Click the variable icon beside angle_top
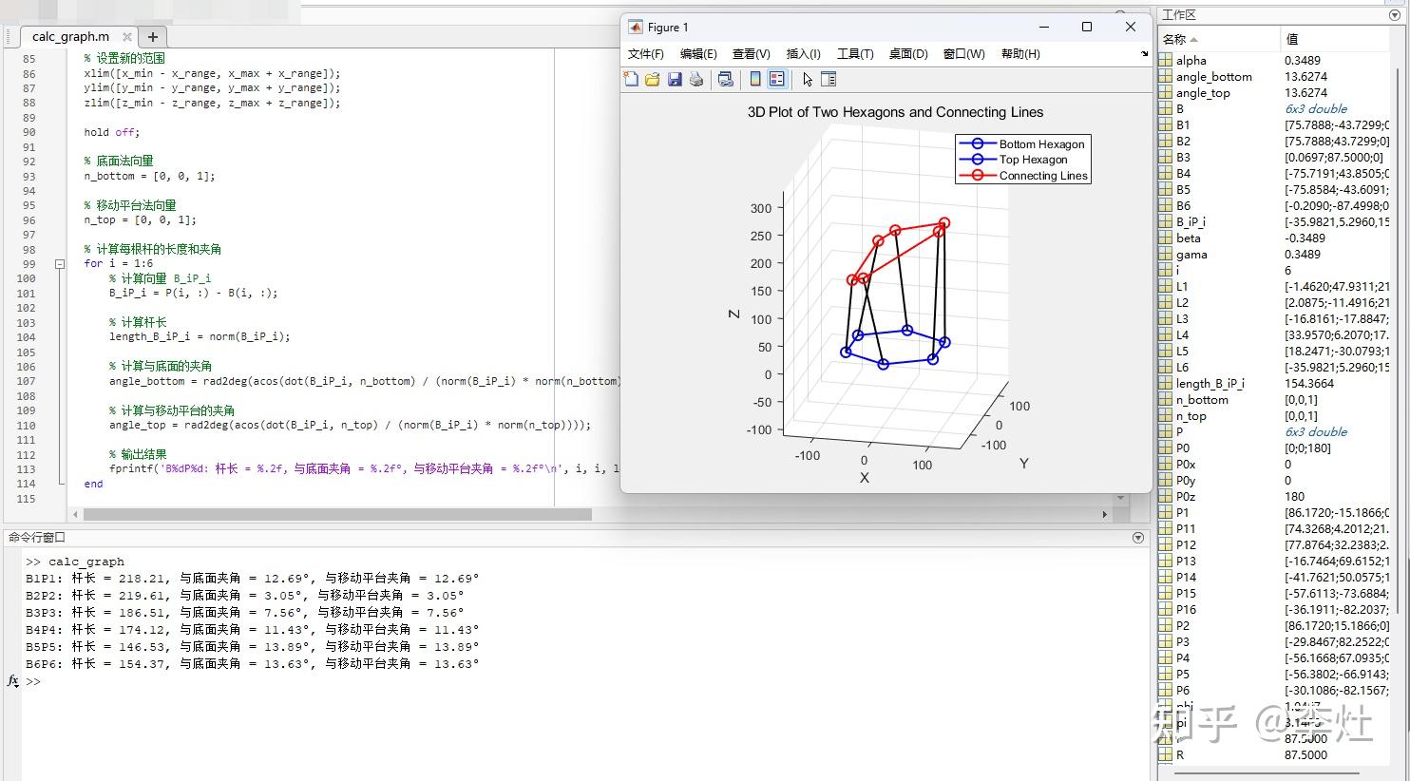The image size is (1410, 781). (1166, 93)
